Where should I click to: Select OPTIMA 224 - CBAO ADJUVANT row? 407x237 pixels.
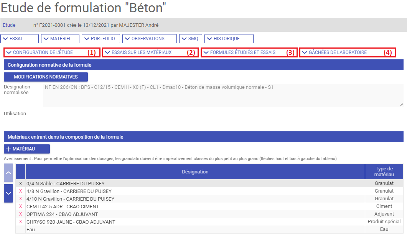[x=195, y=214]
